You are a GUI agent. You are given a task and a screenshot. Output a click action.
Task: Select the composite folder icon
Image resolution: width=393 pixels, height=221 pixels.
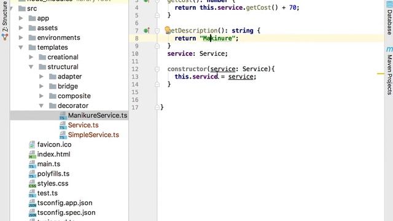click(53, 96)
